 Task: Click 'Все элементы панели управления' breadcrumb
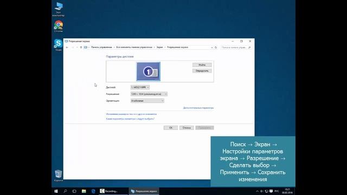point(134,47)
